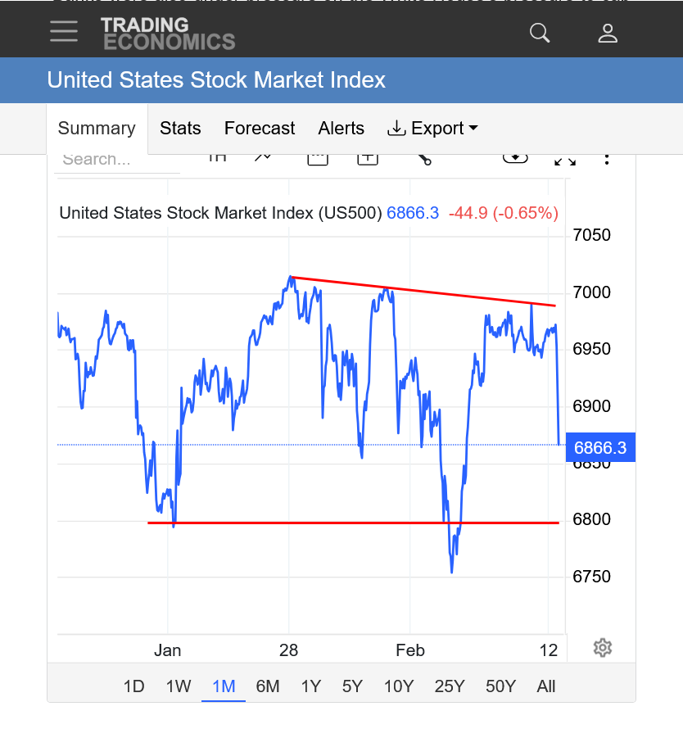Click the calendar date range icon
The image size is (683, 738).
[317, 158]
